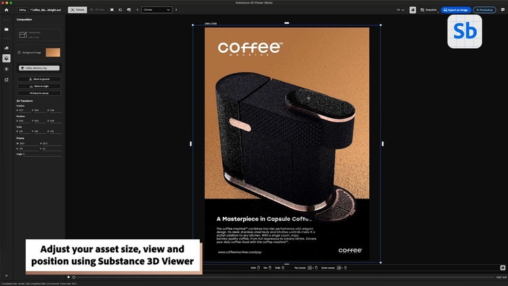
Task: Open the canvas panel icon in sidebar
Action: pos(6,30)
